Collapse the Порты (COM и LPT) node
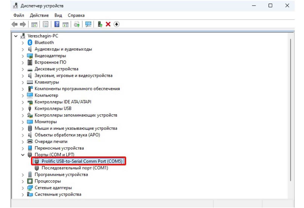 (23, 155)
